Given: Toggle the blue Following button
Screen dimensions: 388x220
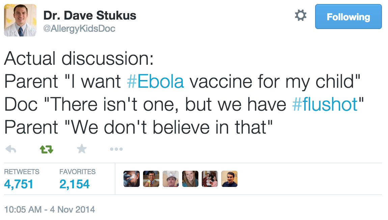Looking at the screenshot, I should (x=348, y=17).
